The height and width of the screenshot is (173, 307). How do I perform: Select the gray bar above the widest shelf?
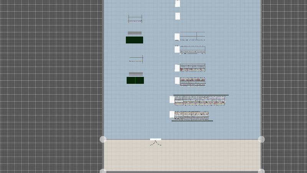point(201,95)
